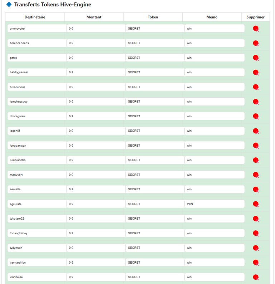Delete the manuvert transfer row
The width and height of the screenshot is (275, 284).
pyautogui.click(x=256, y=175)
